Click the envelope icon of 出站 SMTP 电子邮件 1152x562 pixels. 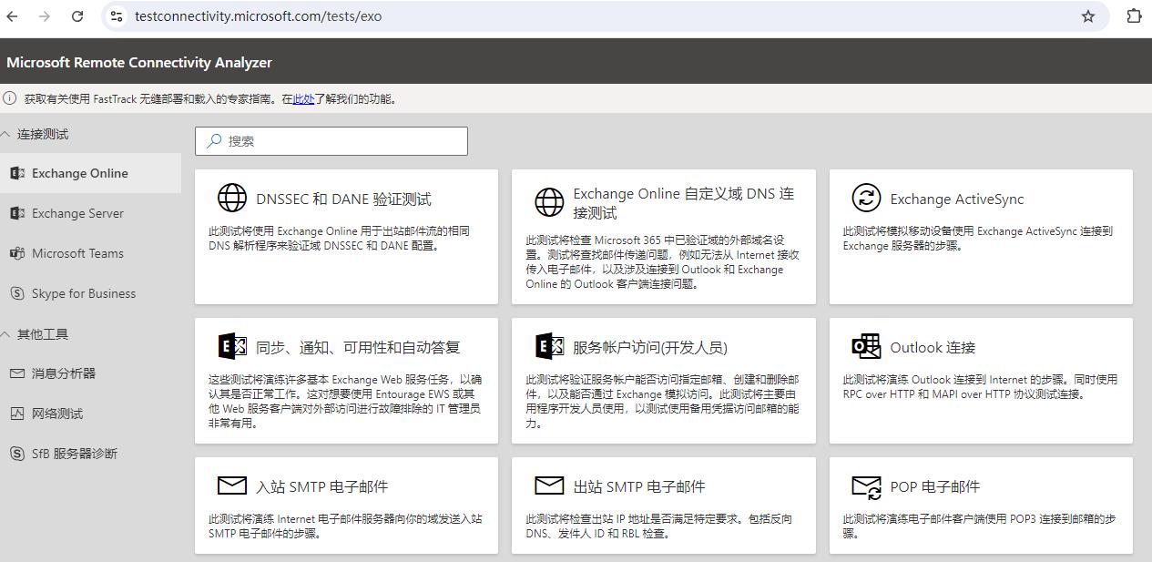[549, 485]
